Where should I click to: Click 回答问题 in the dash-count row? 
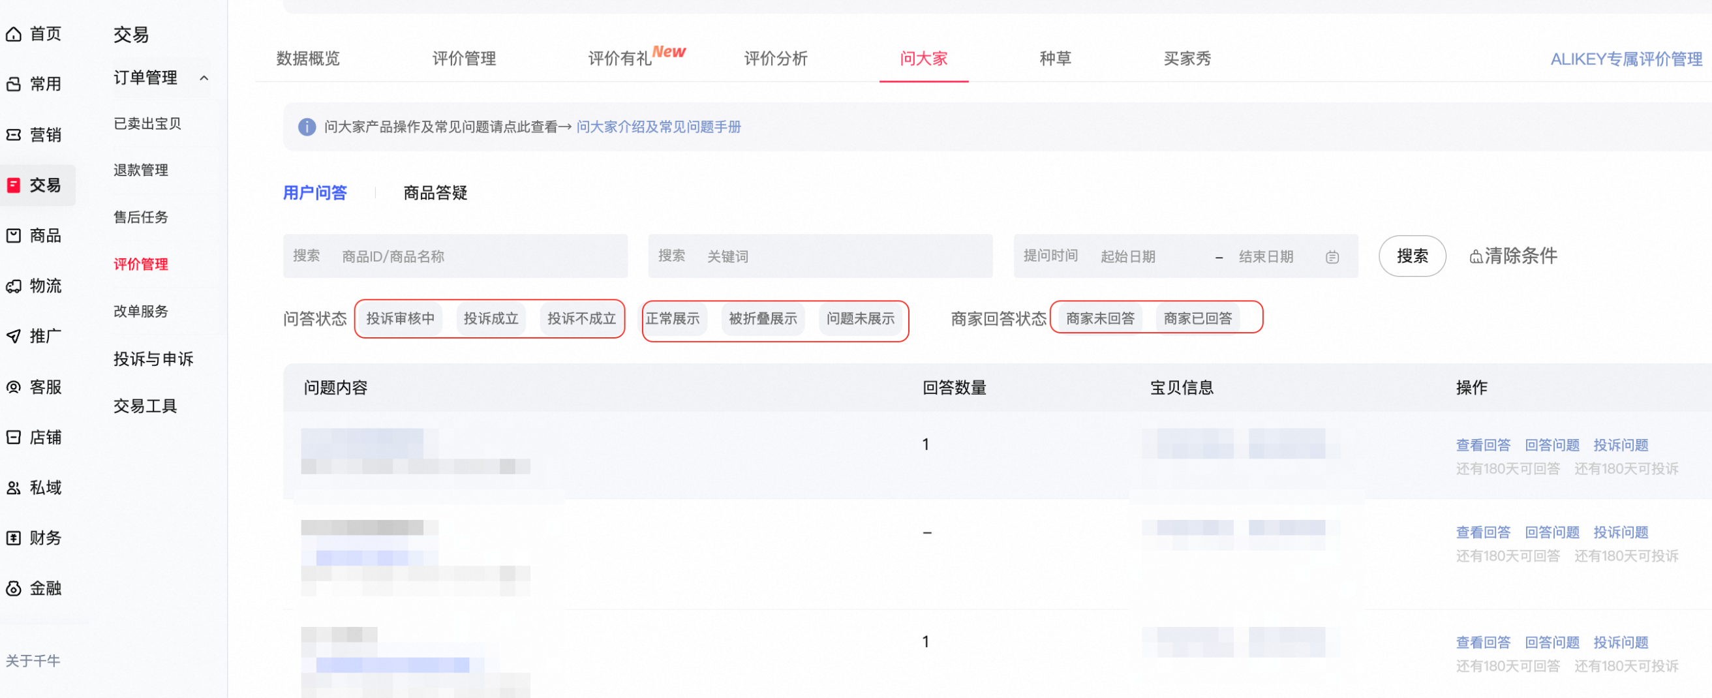click(1552, 532)
